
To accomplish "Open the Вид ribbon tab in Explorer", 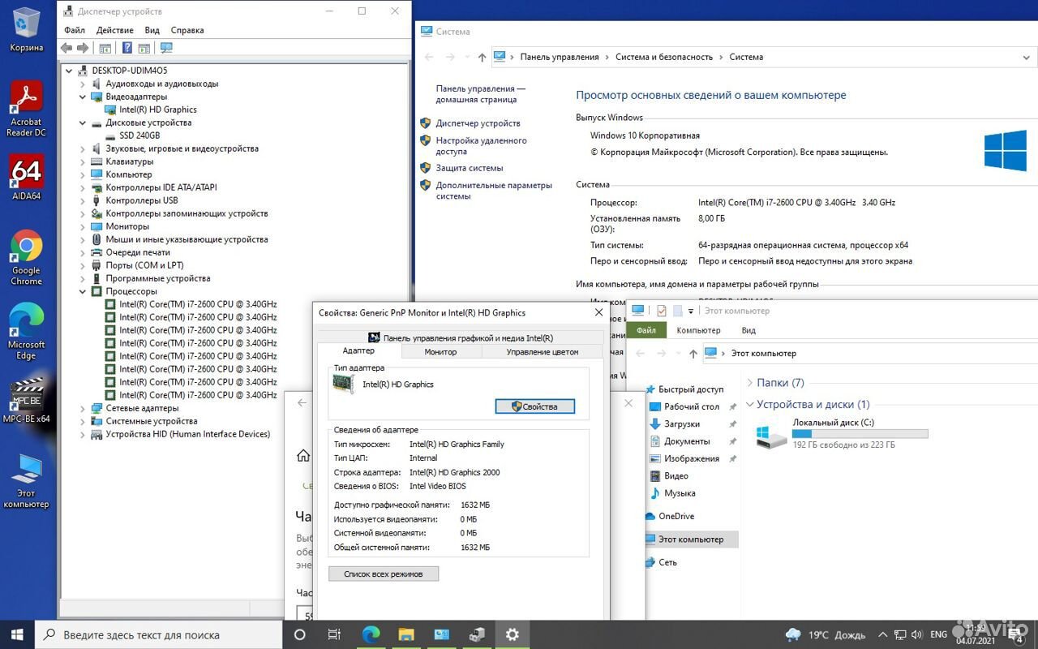I will click(748, 330).
